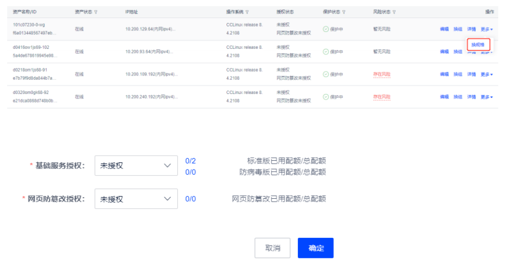Click protection check icon for d0218om1js68-91

tap(326, 74)
